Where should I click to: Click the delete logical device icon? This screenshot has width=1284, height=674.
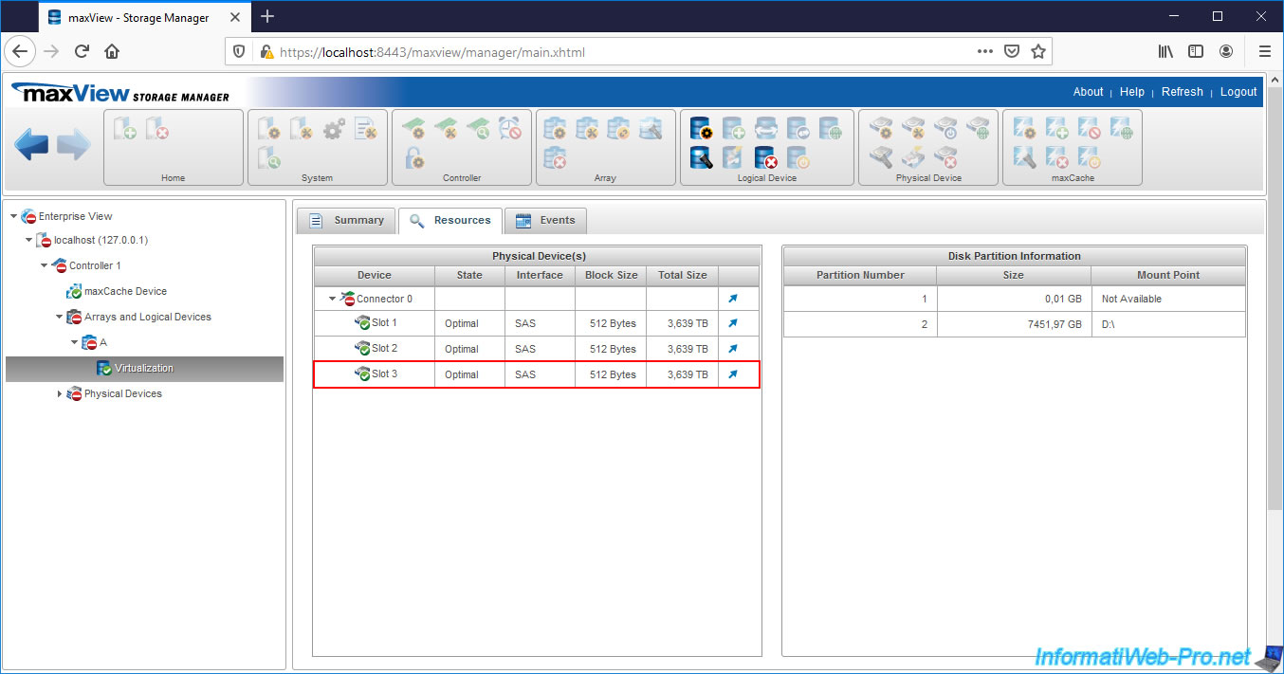[765, 158]
